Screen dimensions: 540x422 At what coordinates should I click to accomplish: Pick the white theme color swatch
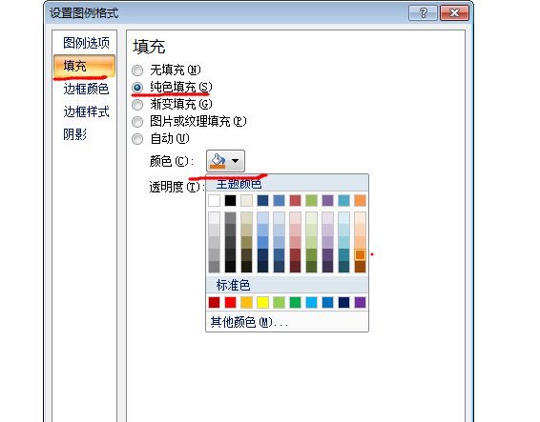[215, 200]
